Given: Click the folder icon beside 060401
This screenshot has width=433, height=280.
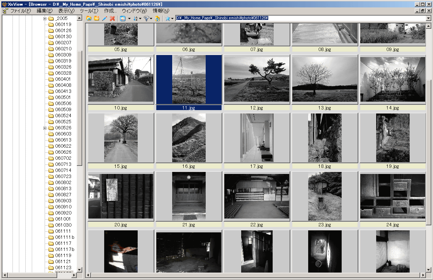Looking at the screenshot, I should pos(51,79).
